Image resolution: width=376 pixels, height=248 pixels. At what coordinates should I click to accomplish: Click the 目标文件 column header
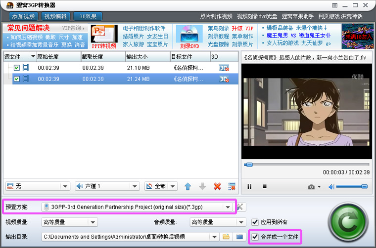[190, 57]
